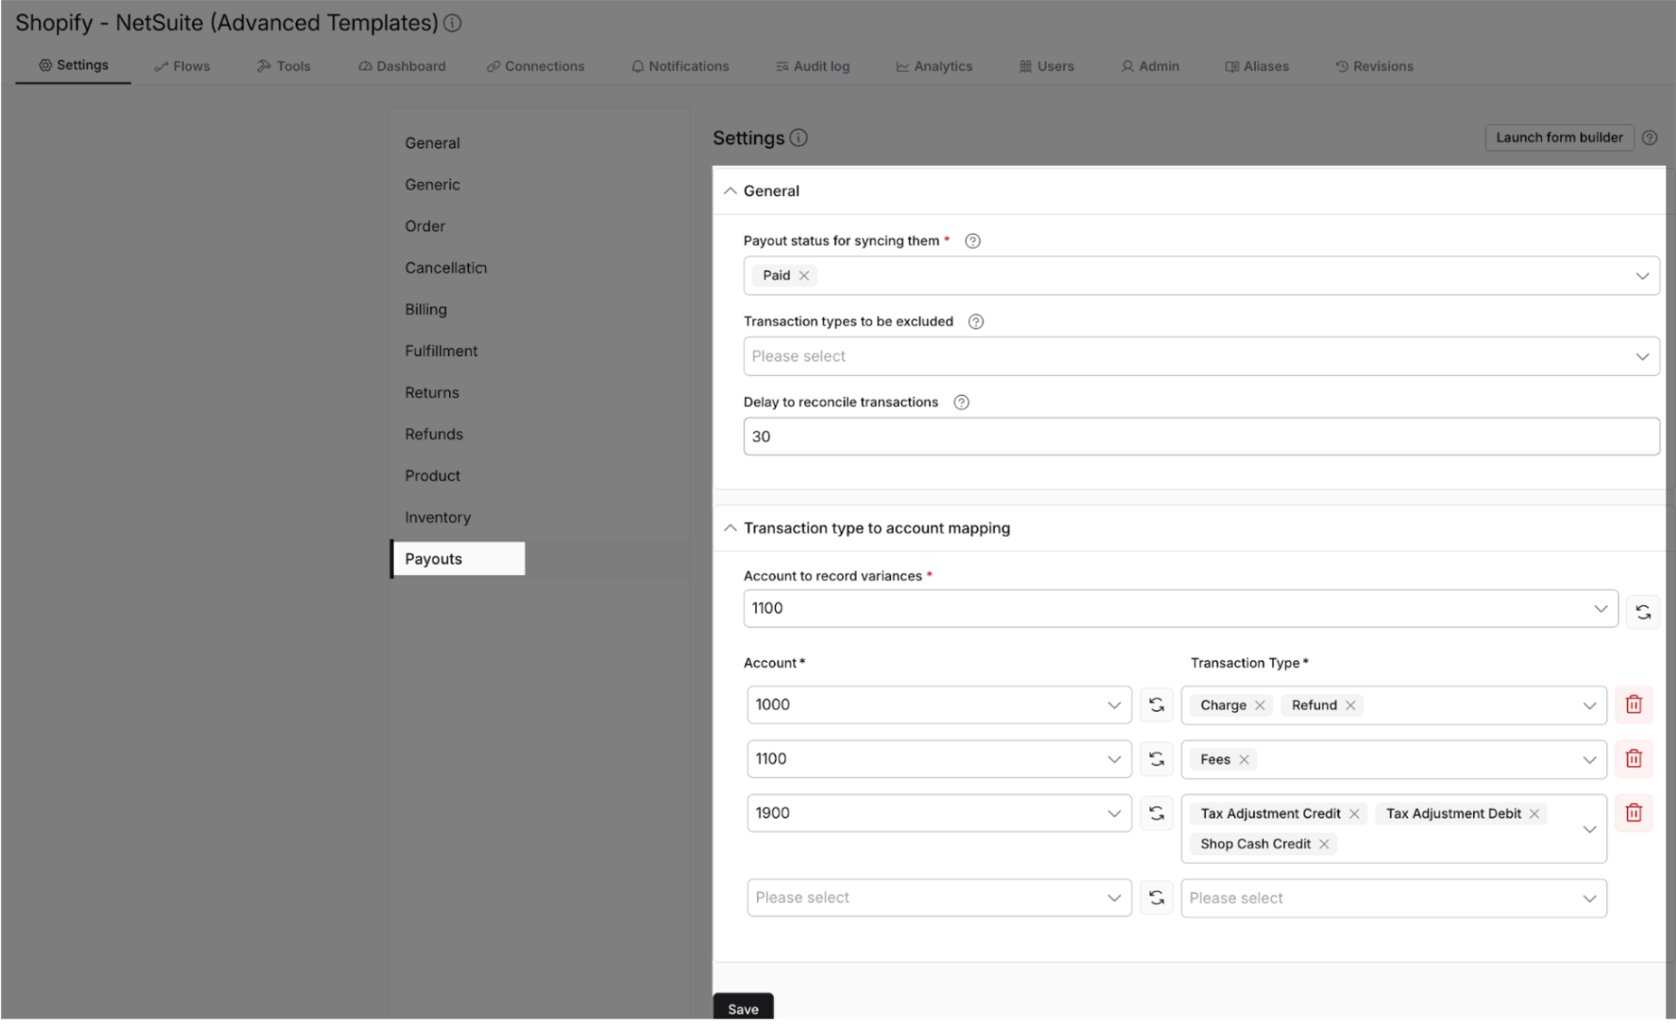Screen dimensions: 1676x1024
Task: Select Payouts in the settings sidebar
Action: 458,559
